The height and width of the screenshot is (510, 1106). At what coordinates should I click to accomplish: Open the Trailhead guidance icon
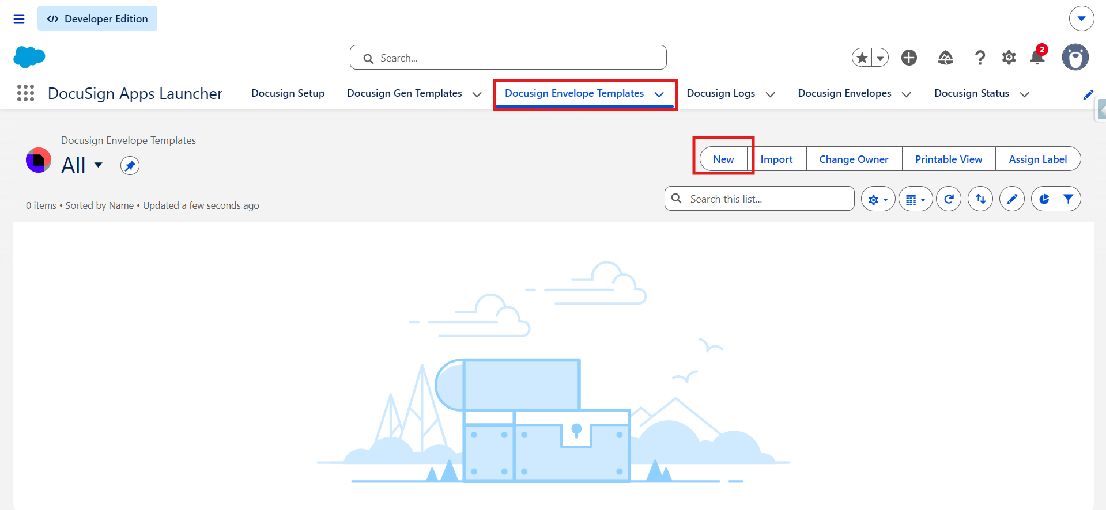point(945,58)
